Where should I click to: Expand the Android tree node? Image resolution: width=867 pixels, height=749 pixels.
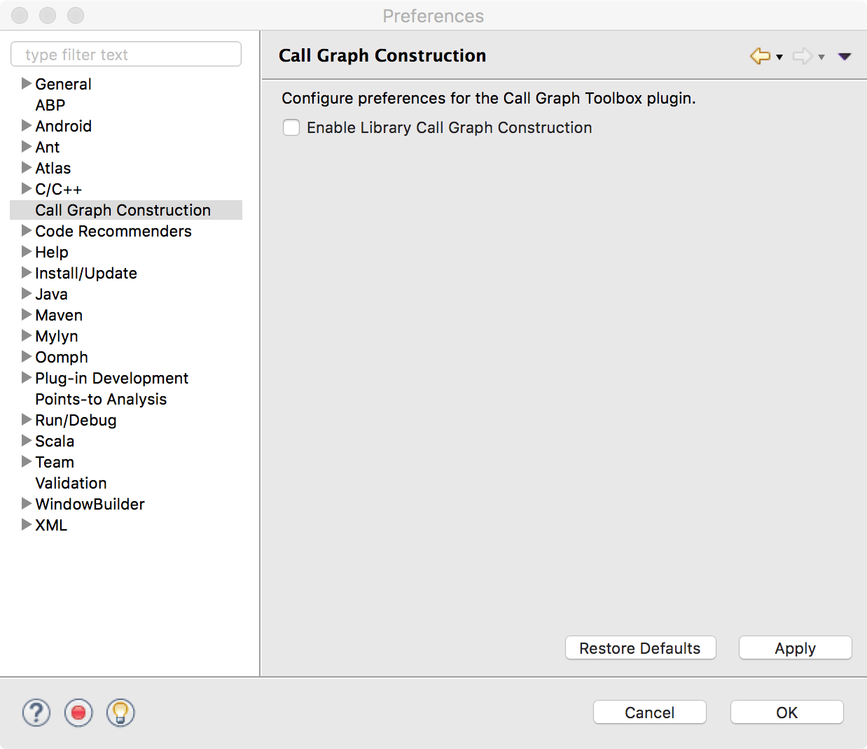click(27, 126)
